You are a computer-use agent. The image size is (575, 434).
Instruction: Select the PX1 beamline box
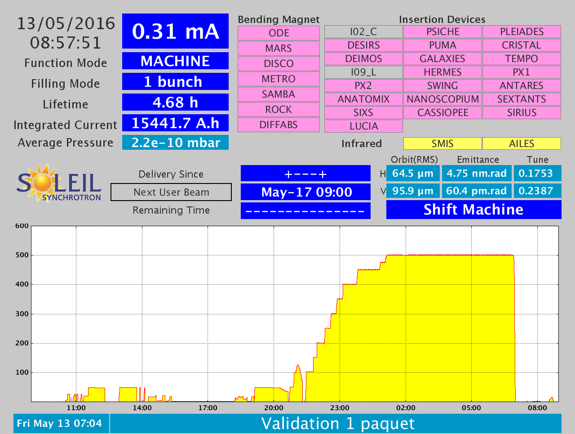coord(522,72)
